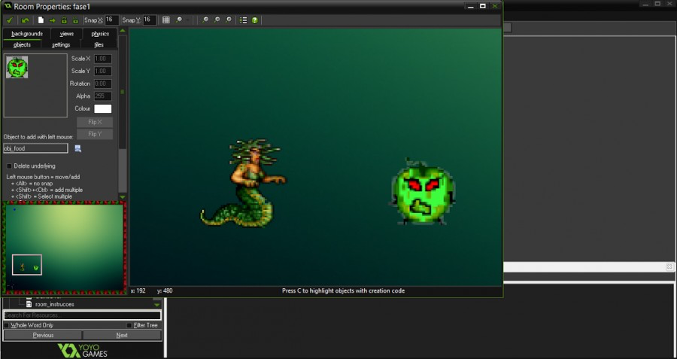This screenshot has width=677, height=359.
Task: Open help with the green question mark
Action: pos(255,20)
